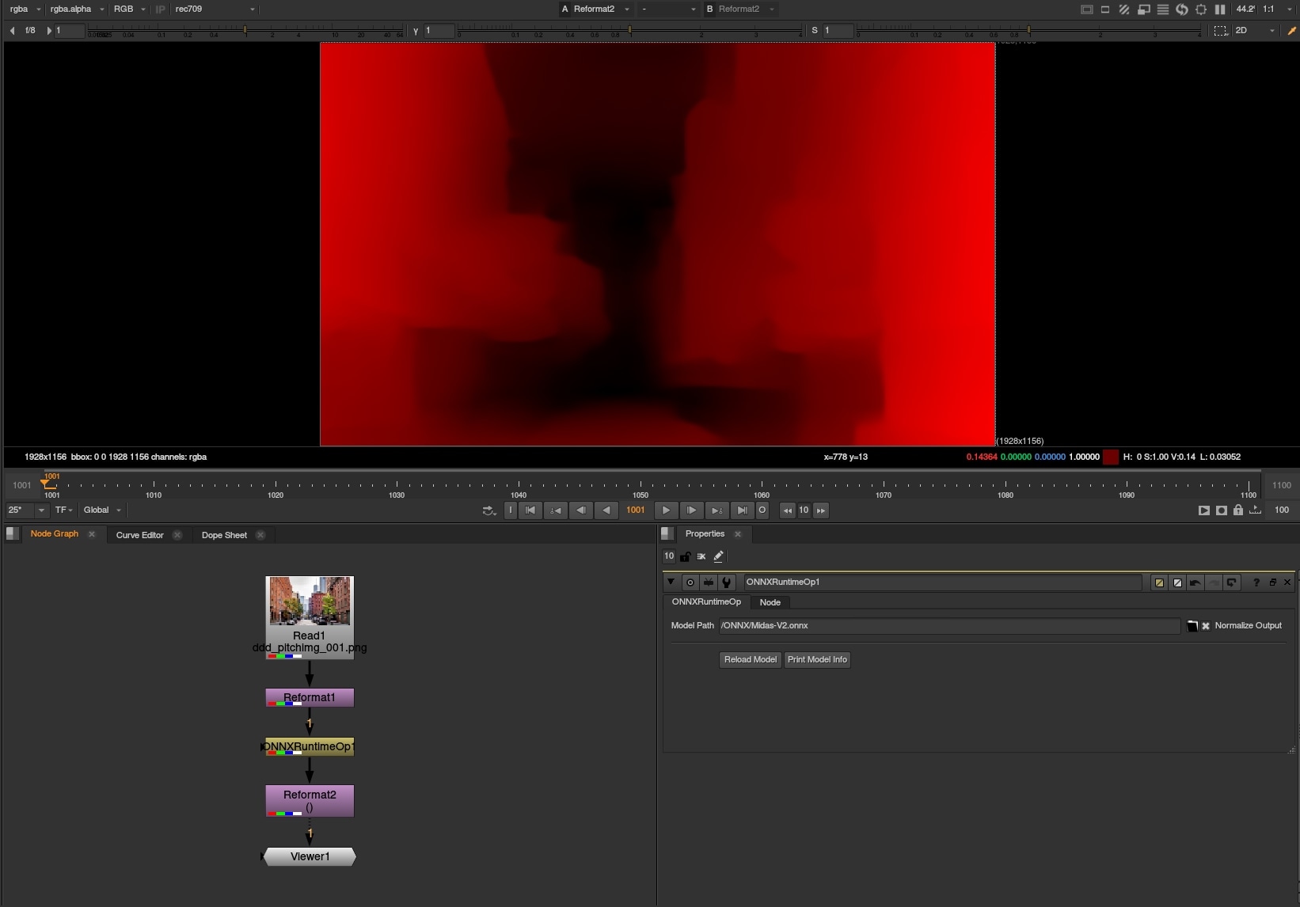Click the Model Path input field
This screenshot has width=1300, height=907.
[x=949, y=626]
